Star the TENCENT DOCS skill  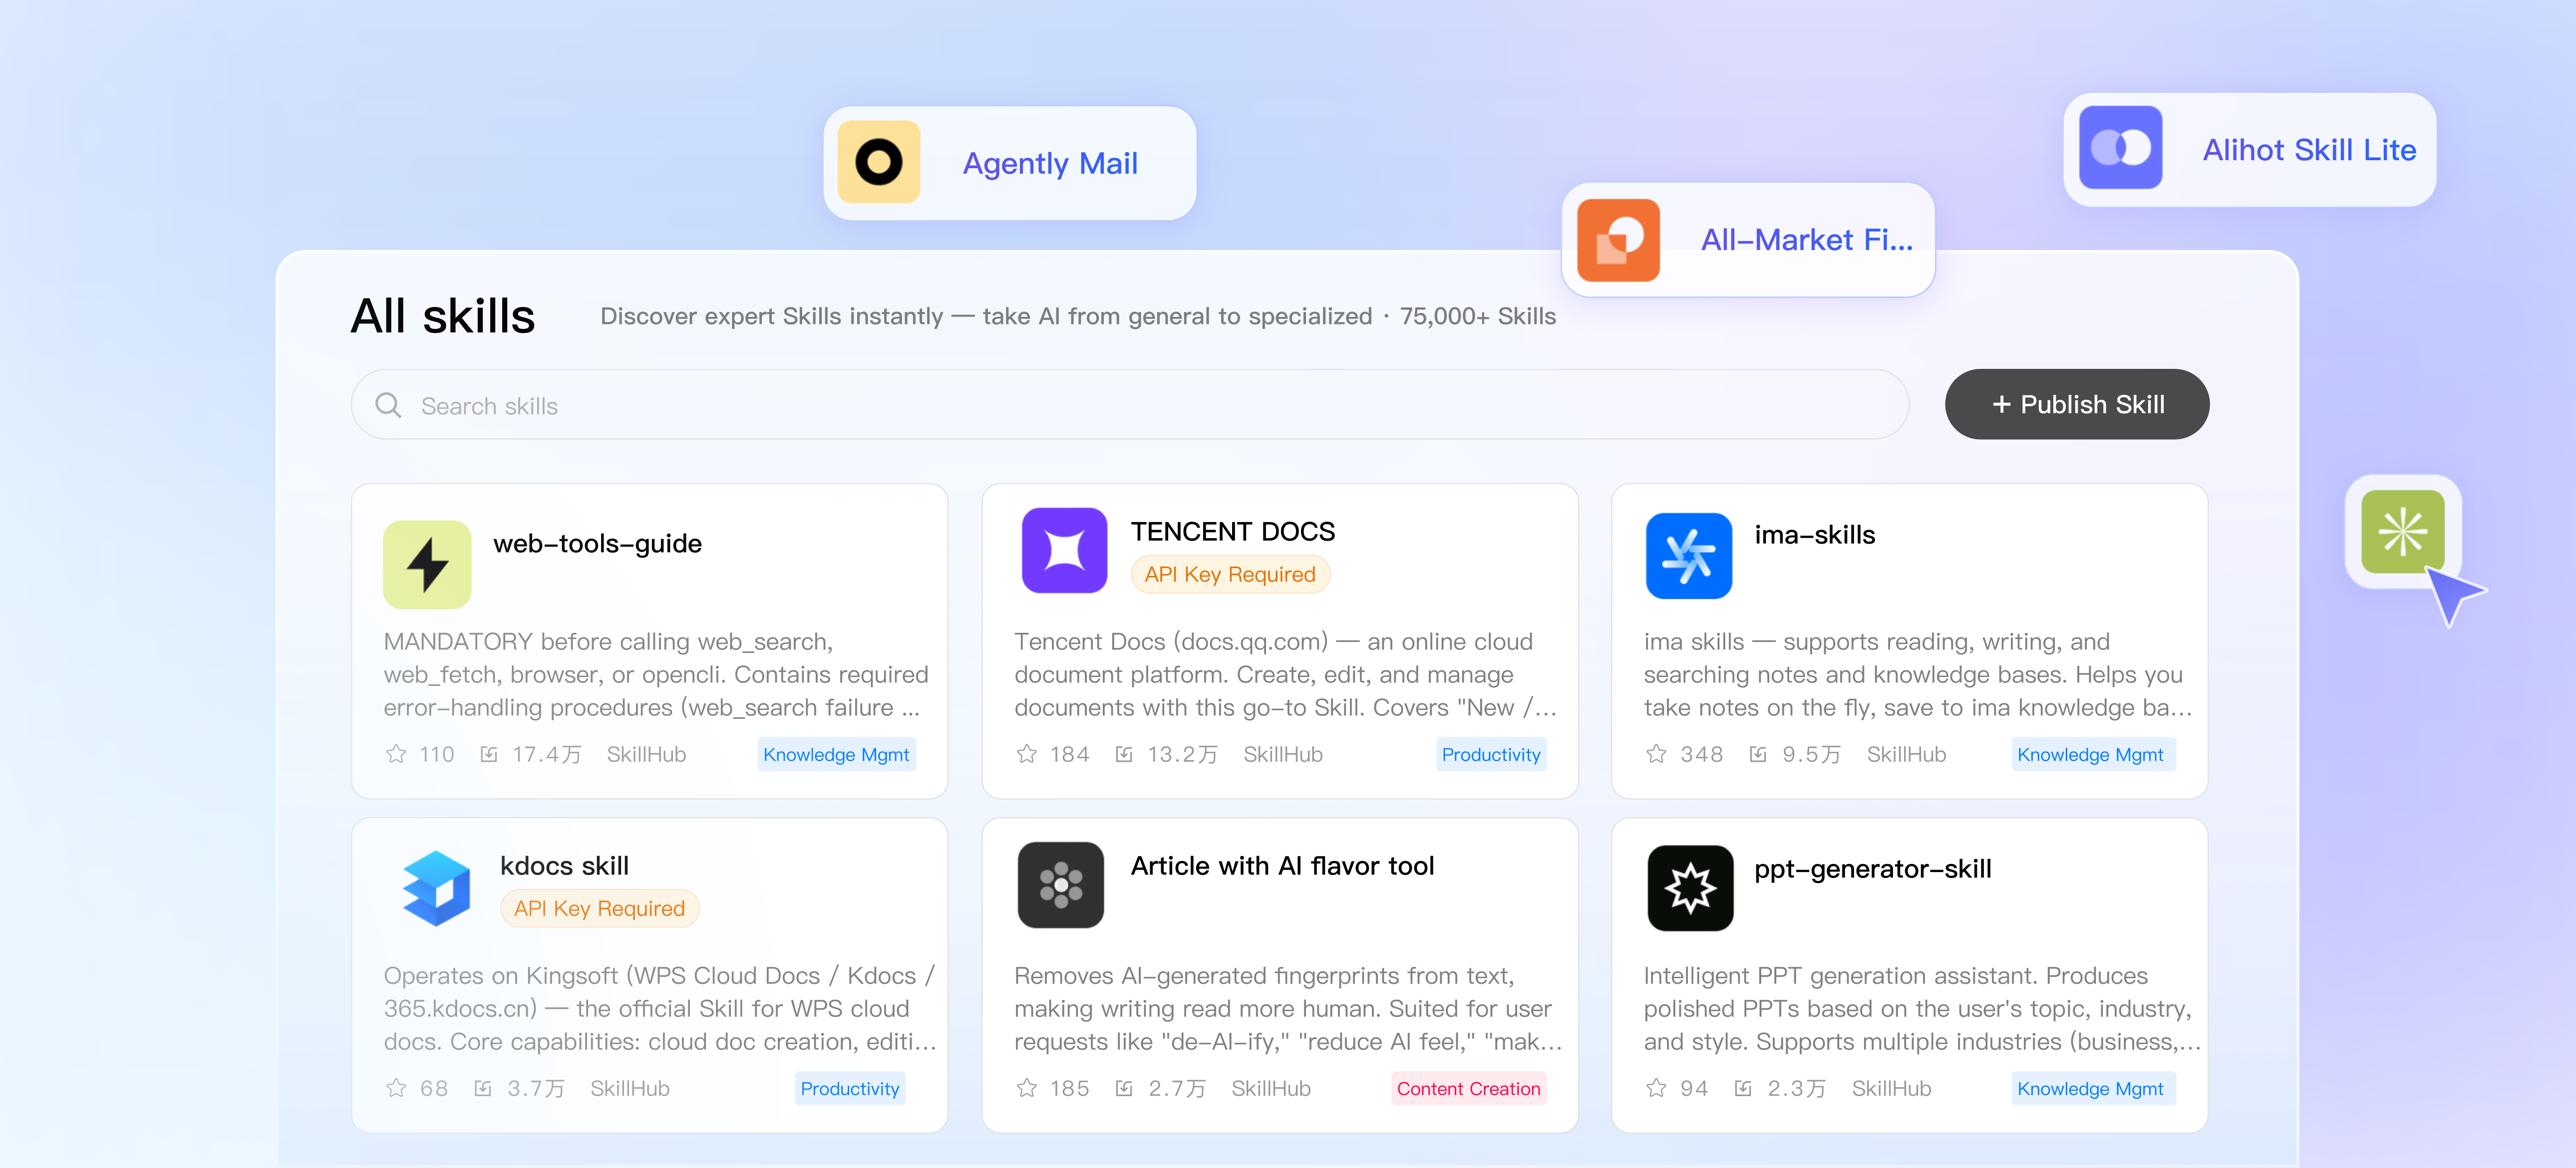coord(1027,754)
